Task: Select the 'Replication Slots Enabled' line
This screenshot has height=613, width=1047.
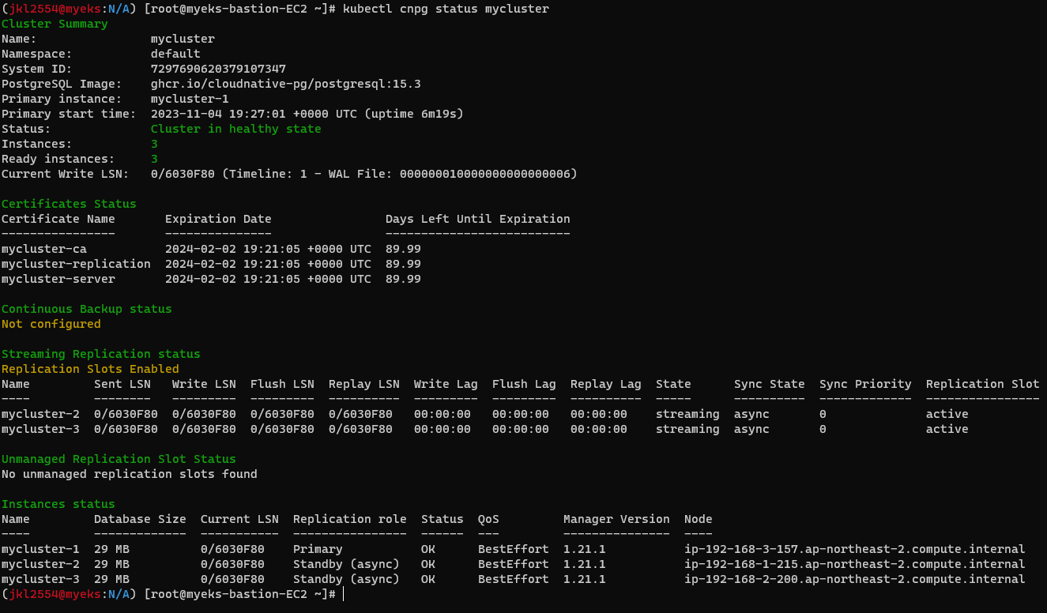Action: coord(90,369)
